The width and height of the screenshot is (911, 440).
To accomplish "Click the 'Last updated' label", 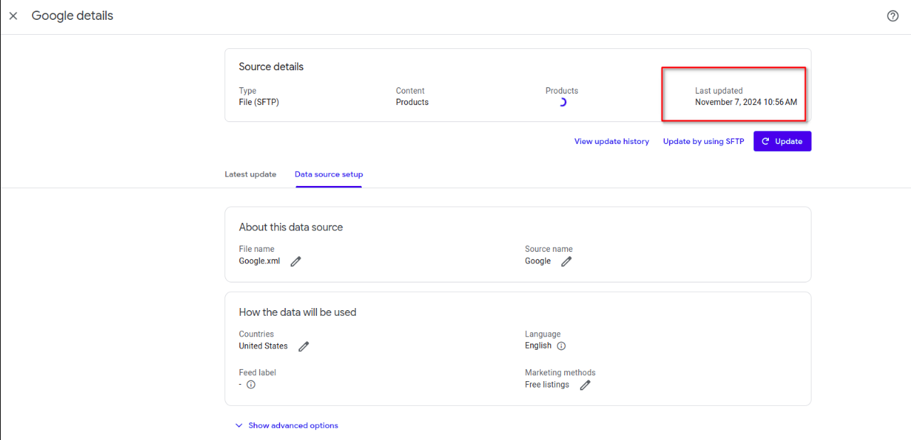I will (719, 91).
